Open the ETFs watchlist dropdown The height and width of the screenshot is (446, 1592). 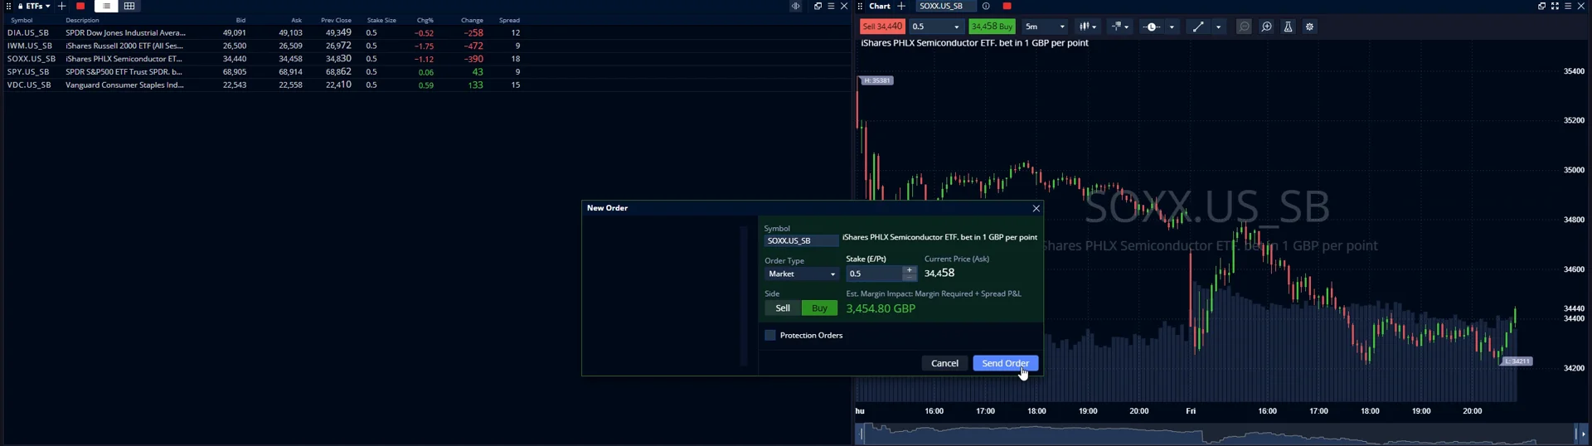[x=34, y=6]
